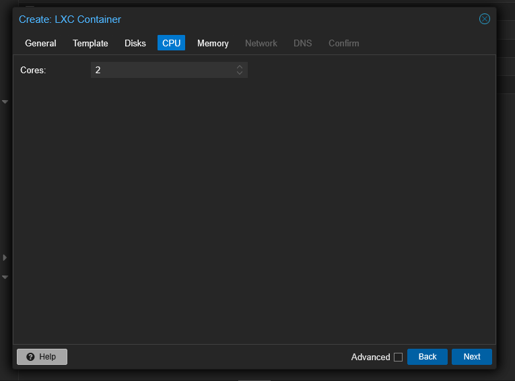Go to the Disks tab
The height and width of the screenshot is (381, 515).
[135, 43]
